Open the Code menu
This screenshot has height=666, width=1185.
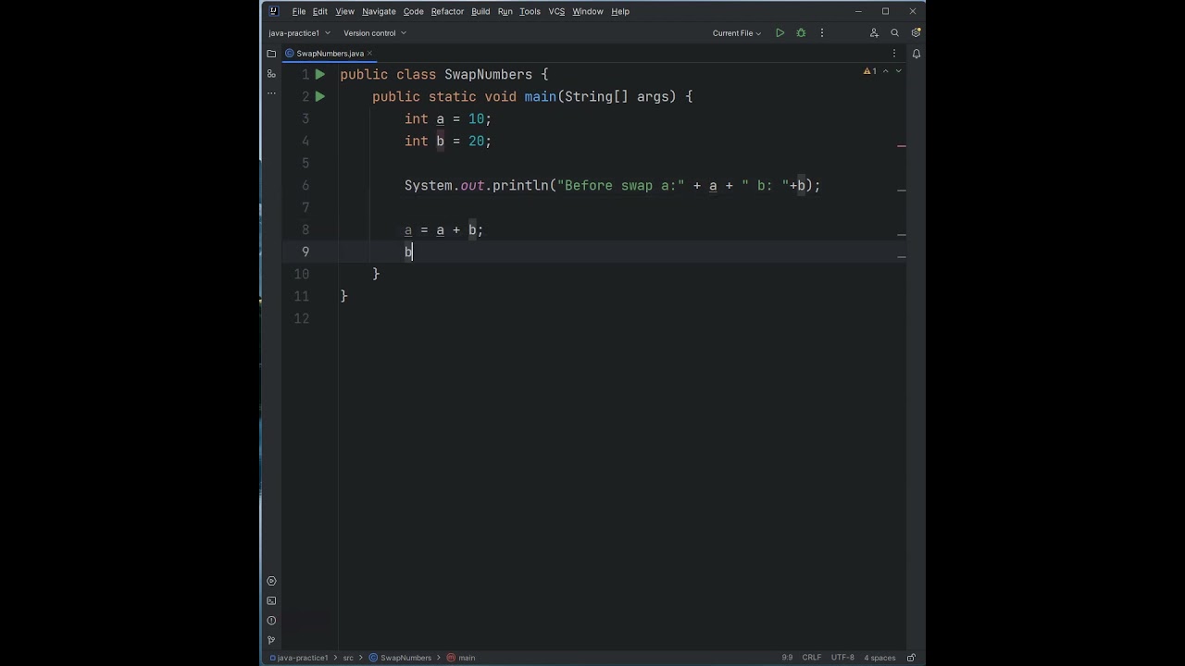[x=413, y=11]
